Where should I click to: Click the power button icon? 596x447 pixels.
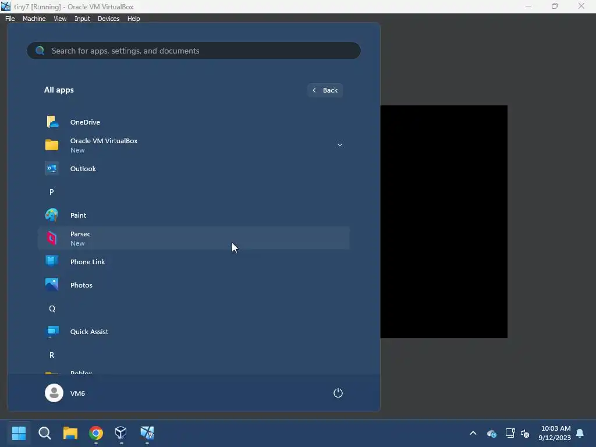coord(338,393)
